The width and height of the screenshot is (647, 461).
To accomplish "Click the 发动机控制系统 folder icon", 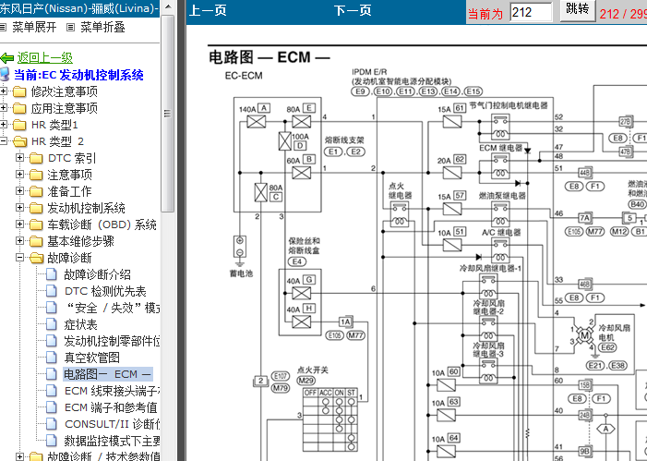I will [36, 208].
